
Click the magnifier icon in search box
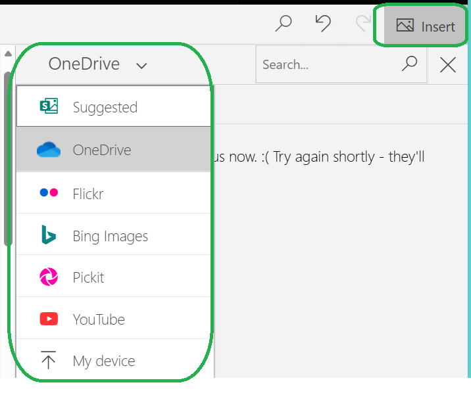tap(409, 63)
